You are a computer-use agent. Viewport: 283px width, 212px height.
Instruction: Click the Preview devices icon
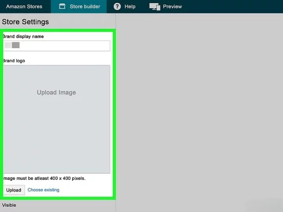155,7
